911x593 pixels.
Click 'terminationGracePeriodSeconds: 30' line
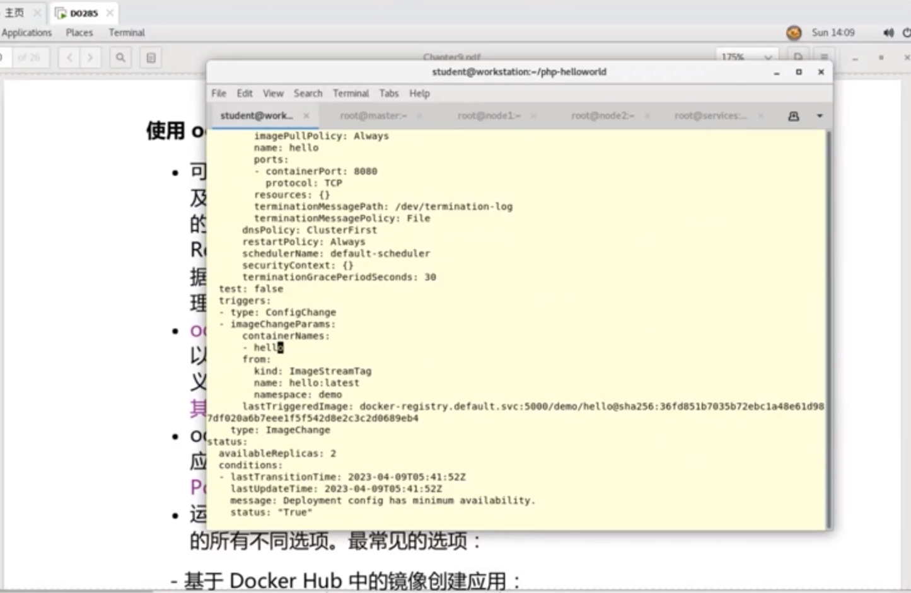tap(339, 277)
